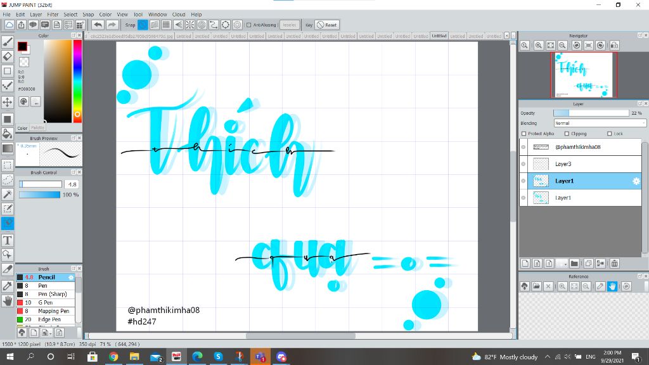Adjust the layer Opacity slider
The width and height of the screenshot is (649, 365).
click(x=591, y=113)
